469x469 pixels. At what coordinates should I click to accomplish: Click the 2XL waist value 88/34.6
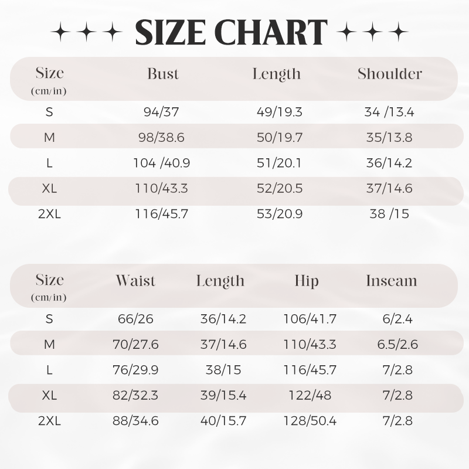coord(135,421)
